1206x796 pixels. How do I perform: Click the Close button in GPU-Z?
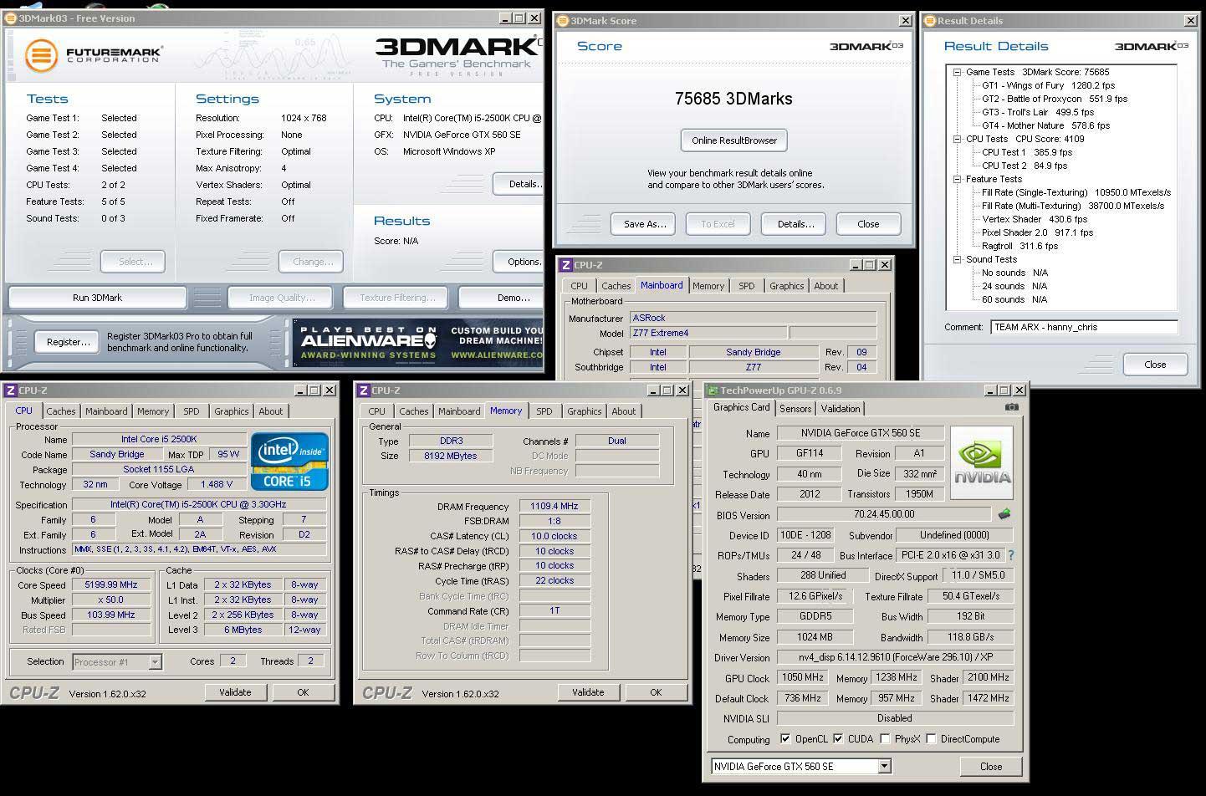point(991,767)
